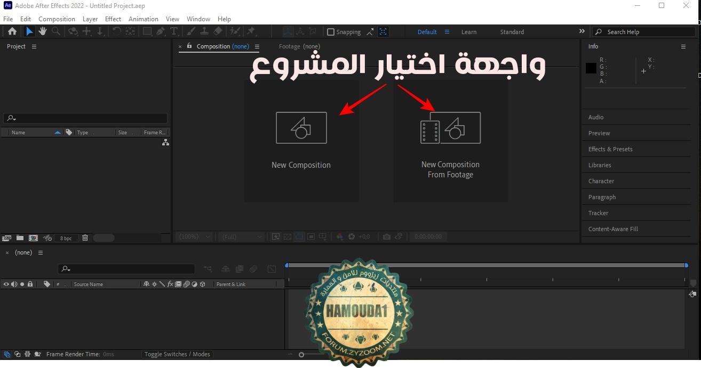Open project color depth 8 bpc setting
Image resolution: width=701 pixels, height=368 pixels.
(66, 238)
